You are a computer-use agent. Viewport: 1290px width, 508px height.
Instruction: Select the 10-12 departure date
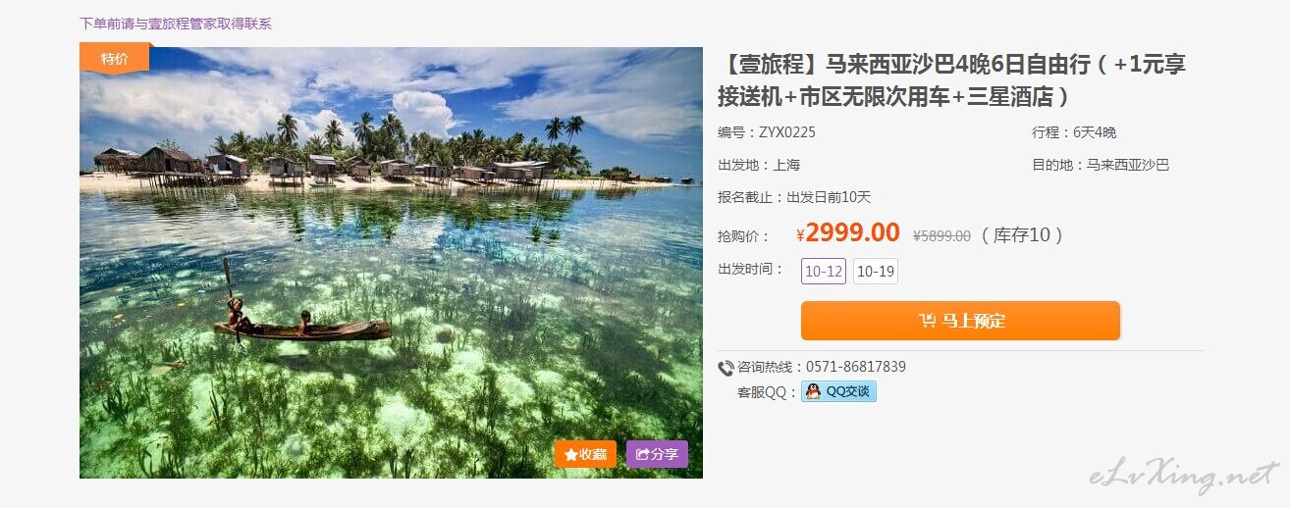(824, 272)
